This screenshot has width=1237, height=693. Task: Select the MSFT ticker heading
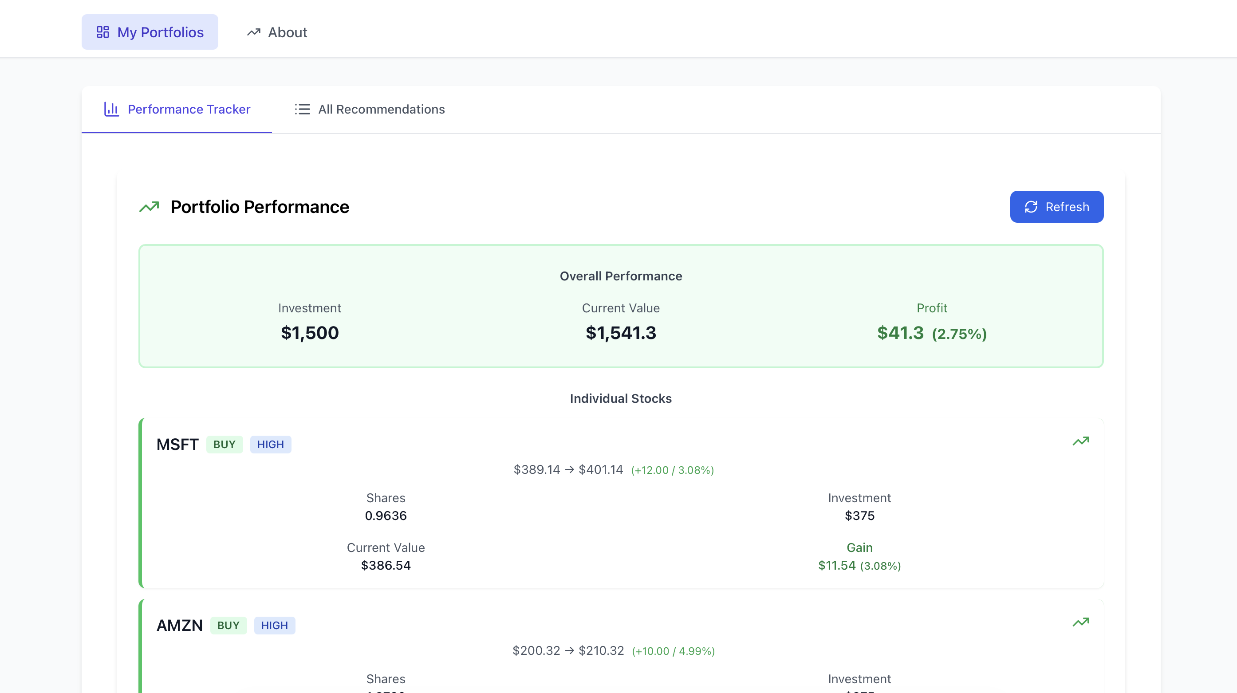pos(177,445)
